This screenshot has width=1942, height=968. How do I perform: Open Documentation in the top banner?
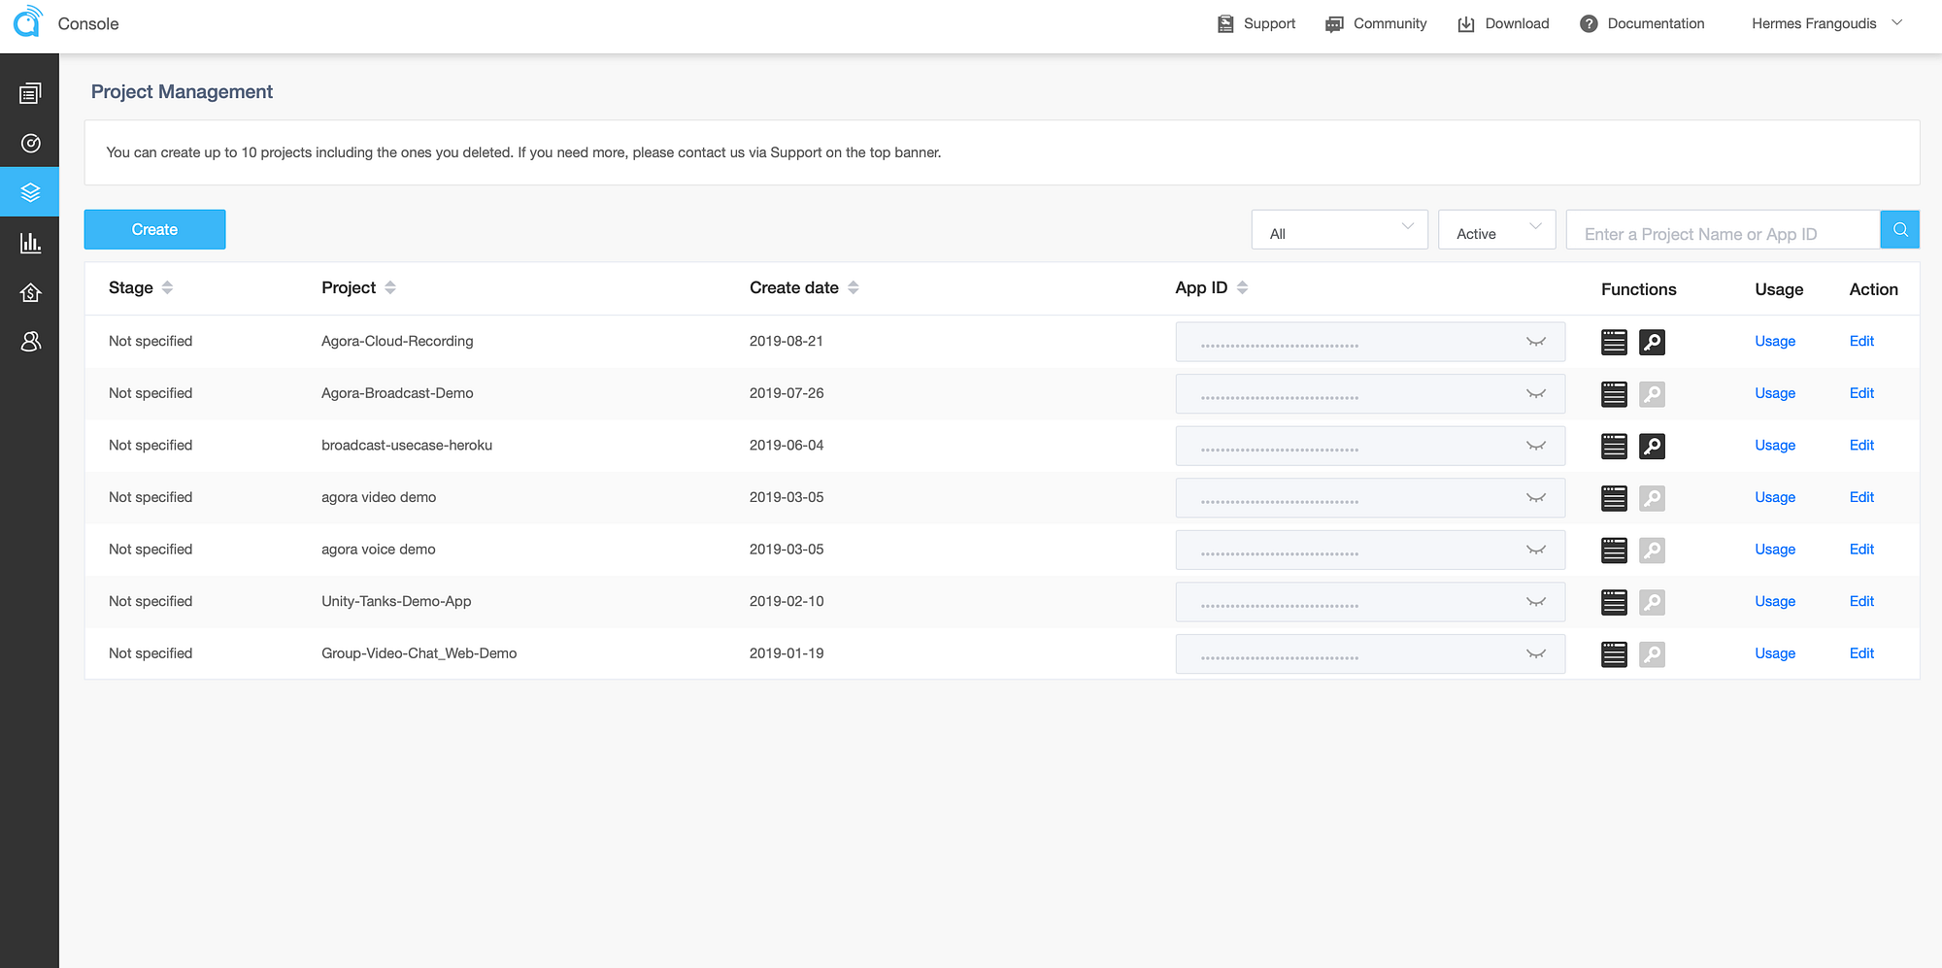click(1642, 23)
